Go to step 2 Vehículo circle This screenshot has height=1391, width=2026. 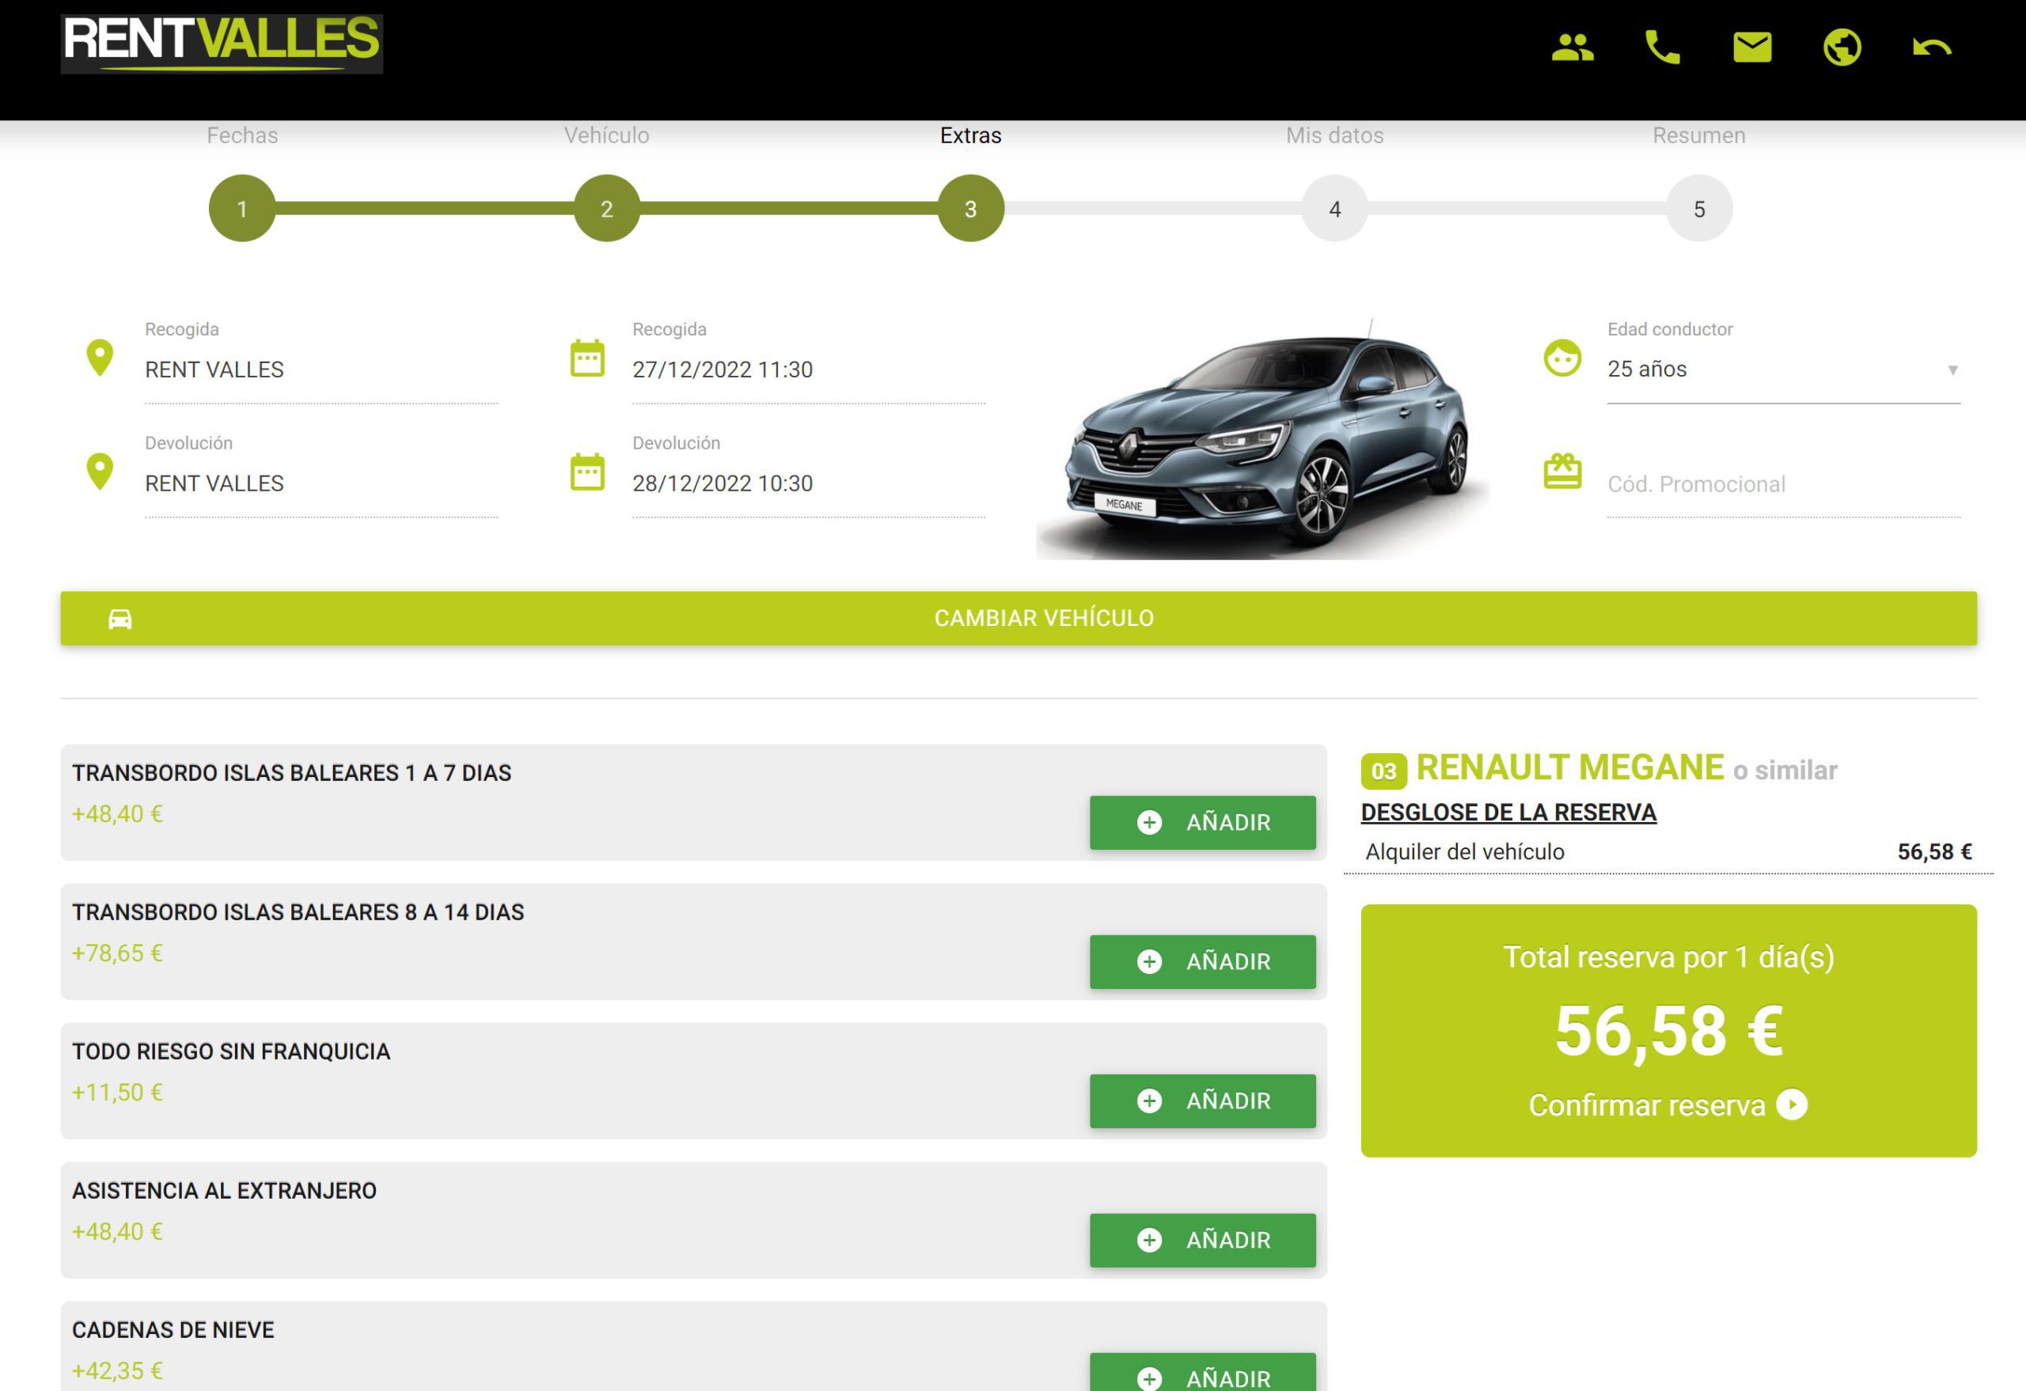pyautogui.click(x=607, y=208)
